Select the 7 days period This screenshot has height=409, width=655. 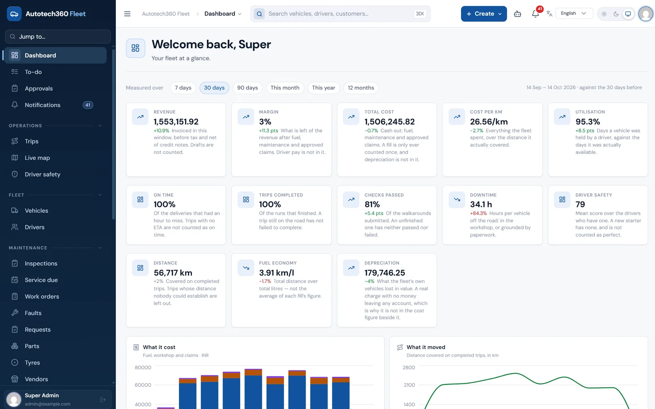click(183, 88)
